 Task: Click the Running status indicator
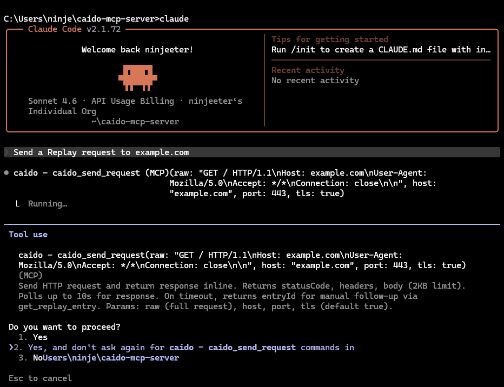48,203
